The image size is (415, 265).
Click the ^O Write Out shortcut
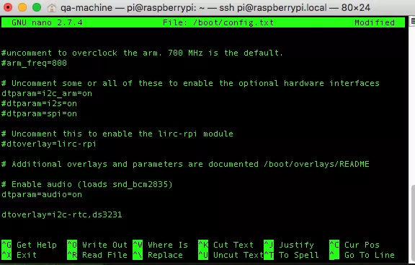click(97, 245)
